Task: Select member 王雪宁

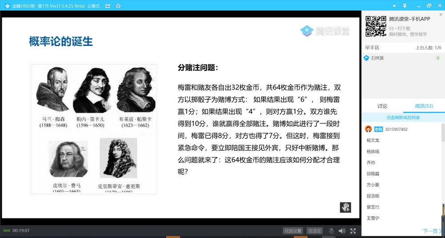Action: tap(373, 218)
